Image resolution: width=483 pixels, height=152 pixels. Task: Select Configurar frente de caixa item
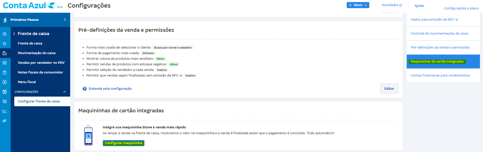tap(42, 101)
